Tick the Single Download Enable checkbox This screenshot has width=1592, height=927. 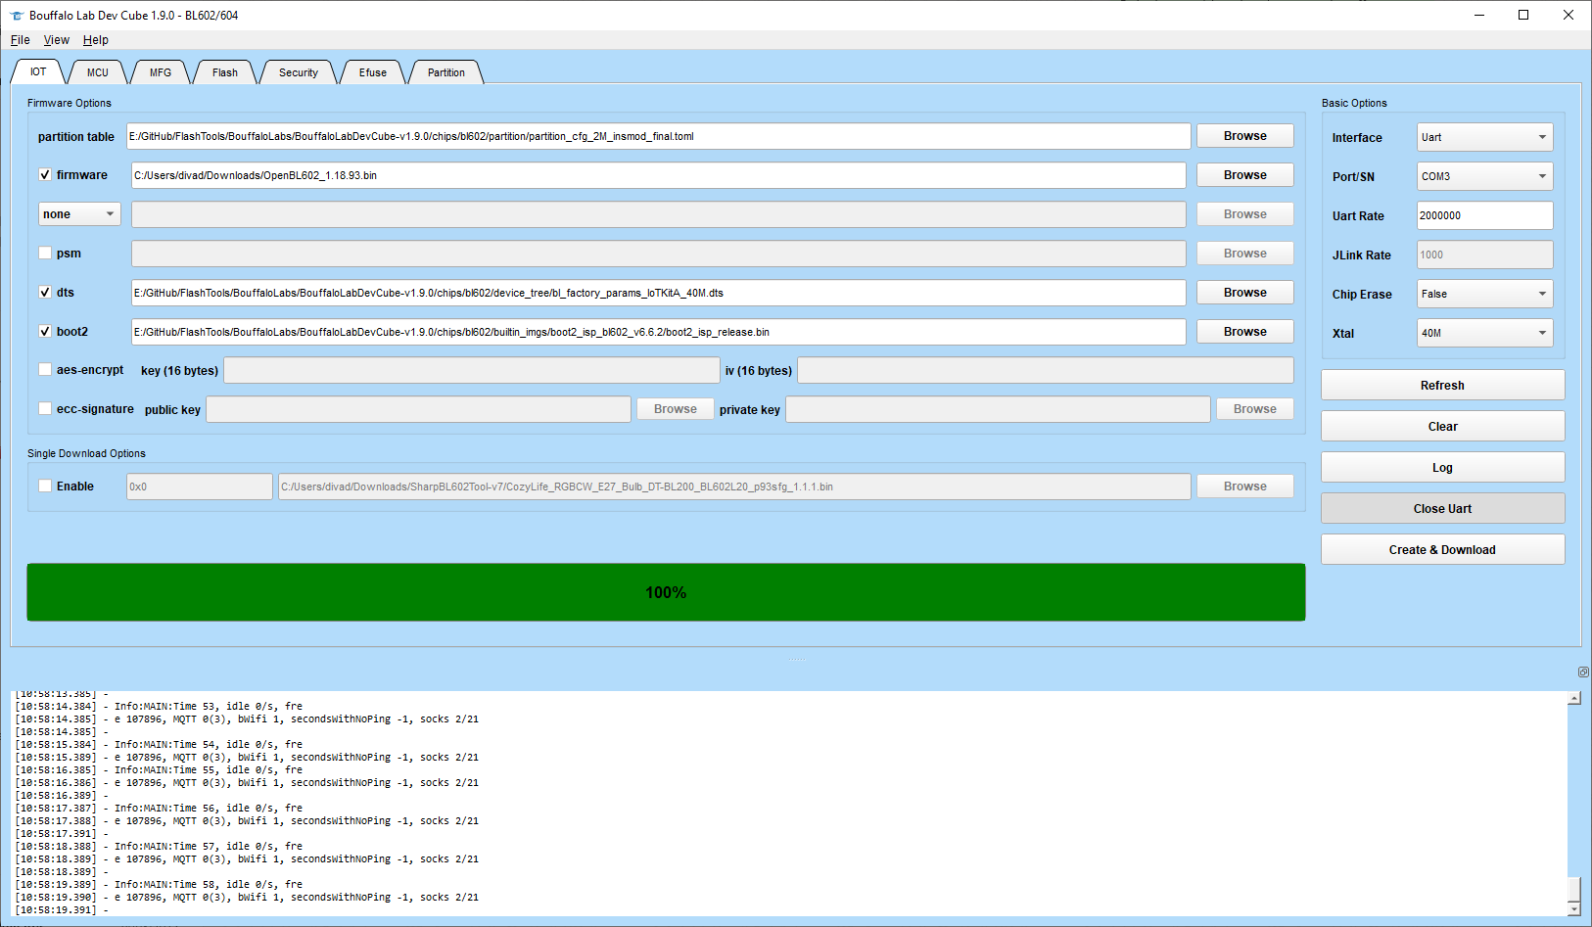point(45,487)
